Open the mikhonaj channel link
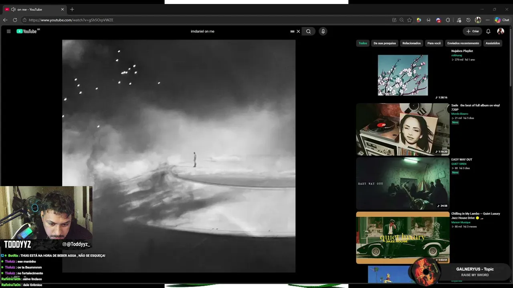The width and height of the screenshot is (513, 288). coord(456,56)
